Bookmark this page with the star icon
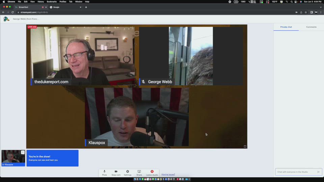This screenshot has height=182, width=324. pos(306,12)
